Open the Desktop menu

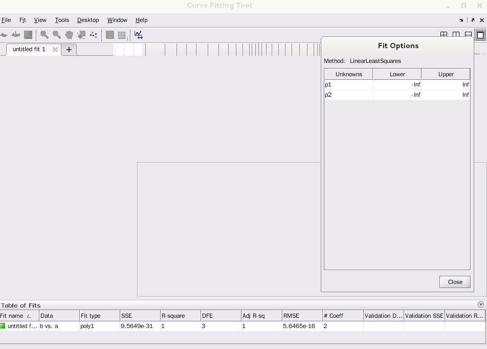point(88,20)
